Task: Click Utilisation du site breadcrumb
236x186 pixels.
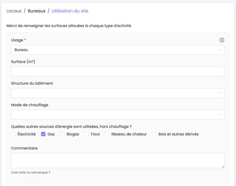Action: pos(70,11)
